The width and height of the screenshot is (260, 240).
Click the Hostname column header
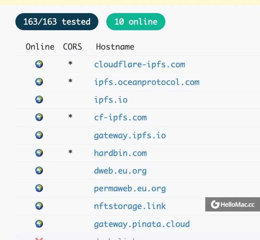tap(115, 47)
